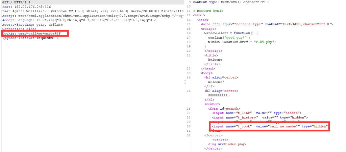Viewport: 346px width, 152px height.
Task: Click the confirm("good guy!") line
Action: tap(229, 37)
